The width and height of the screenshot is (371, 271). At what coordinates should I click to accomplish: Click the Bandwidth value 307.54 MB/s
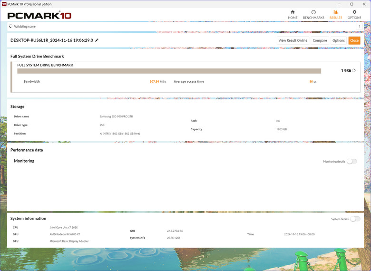click(158, 82)
